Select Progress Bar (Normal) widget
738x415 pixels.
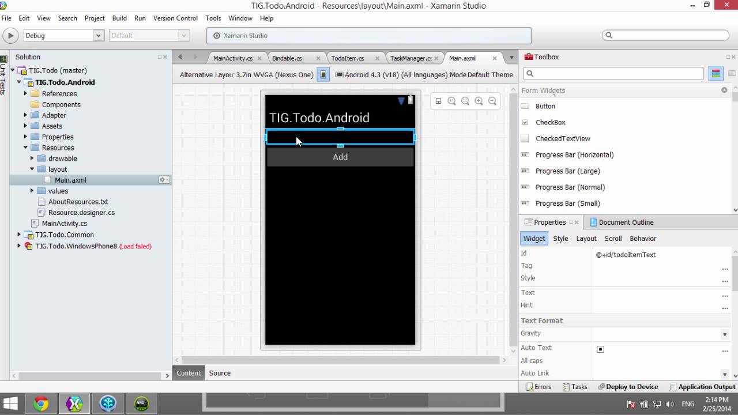(x=570, y=187)
